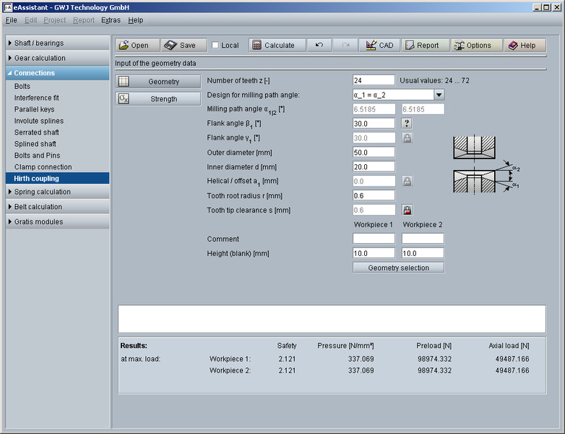Open the Extras menu
This screenshot has width=565, height=434.
pyautogui.click(x=111, y=20)
